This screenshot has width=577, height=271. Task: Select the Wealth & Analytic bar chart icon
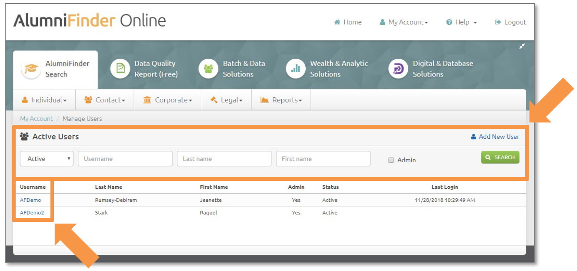tap(296, 69)
